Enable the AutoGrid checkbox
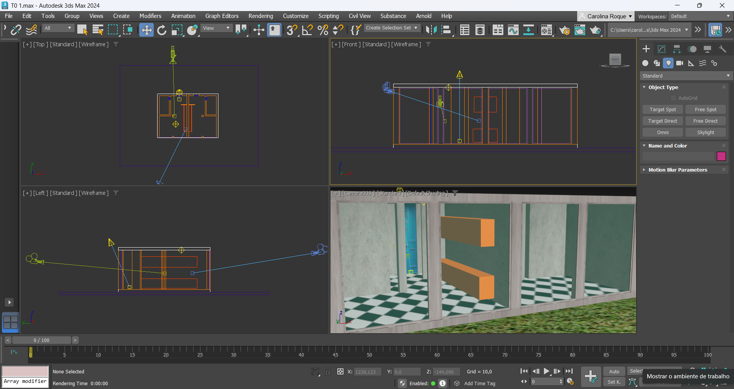 pyautogui.click(x=674, y=98)
